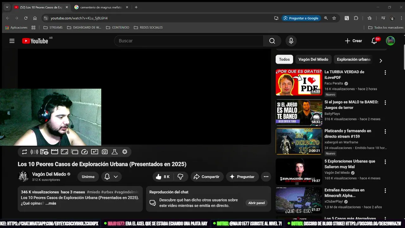Show more filter chips with right chevron
The width and height of the screenshot is (405, 228).
tap(381, 60)
